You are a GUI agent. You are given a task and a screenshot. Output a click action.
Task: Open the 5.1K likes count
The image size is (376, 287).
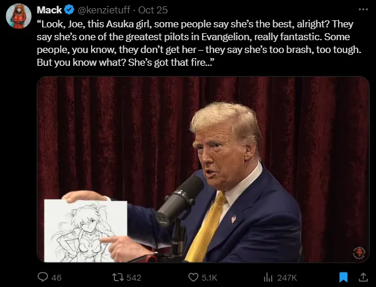(x=210, y=278)
